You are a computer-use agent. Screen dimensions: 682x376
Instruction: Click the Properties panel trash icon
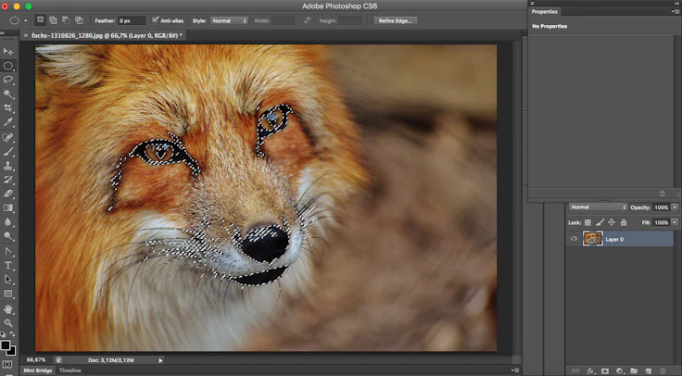coord(662,193)
